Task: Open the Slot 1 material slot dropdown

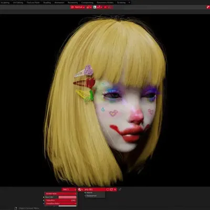Action: coord(69,190)
